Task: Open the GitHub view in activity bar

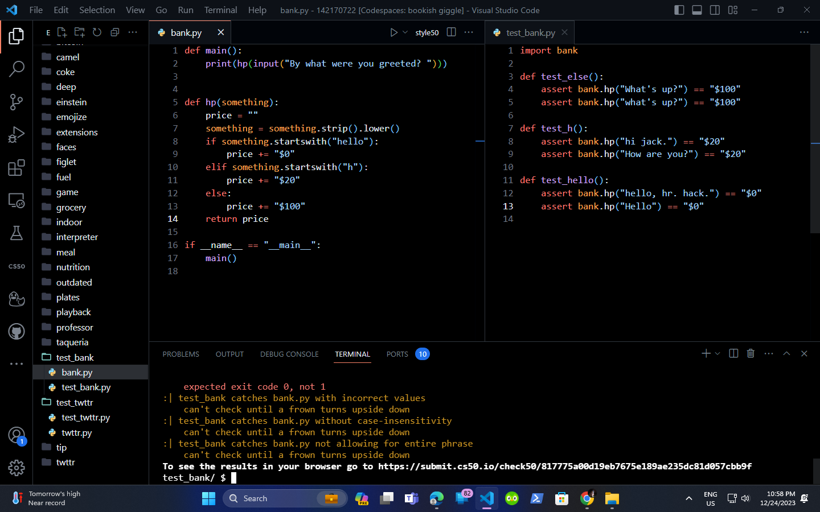Action: [x=17, y=331]
